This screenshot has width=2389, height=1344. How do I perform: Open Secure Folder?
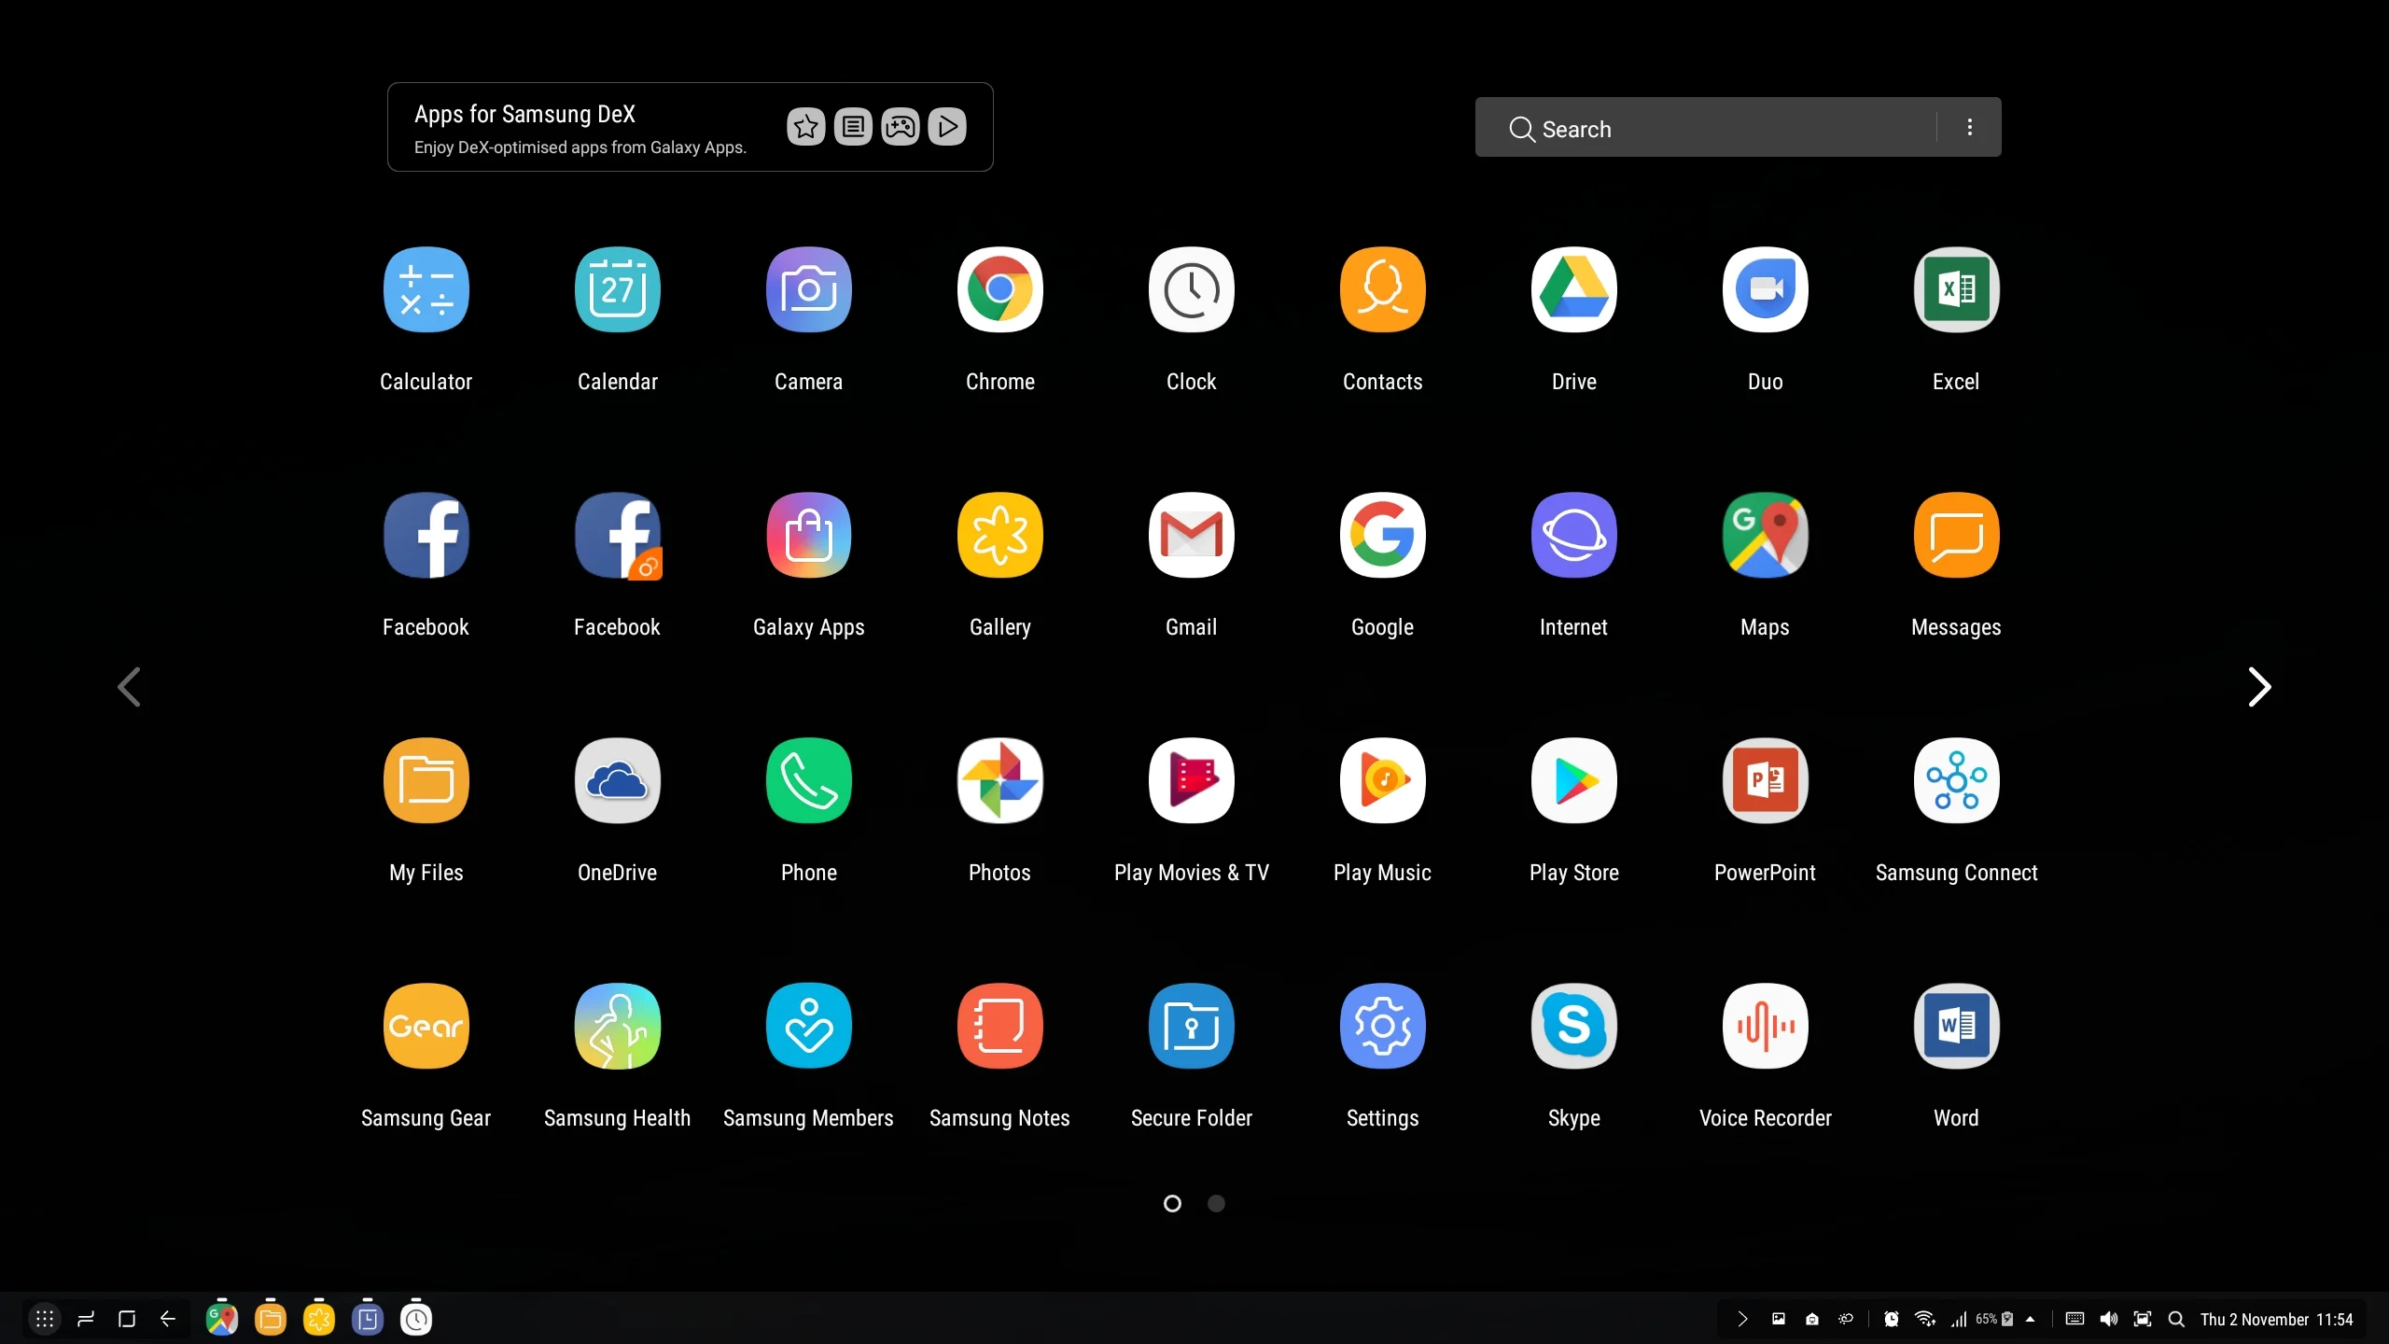[1192, 1026]
